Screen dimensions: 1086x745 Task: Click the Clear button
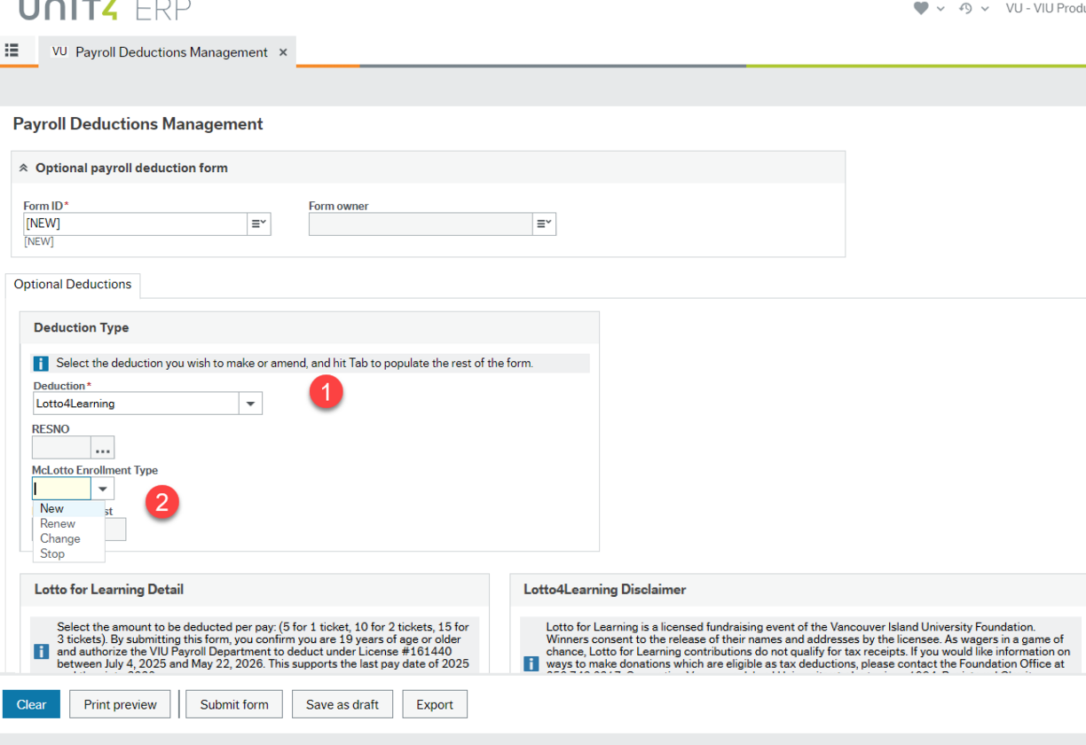(31, 704)
